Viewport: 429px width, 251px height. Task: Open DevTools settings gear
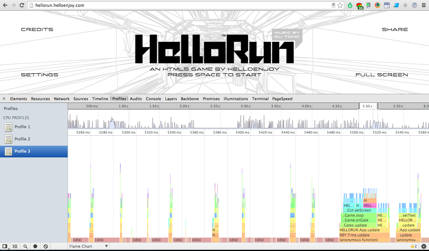pyautogui.click(x=423, y=246)
